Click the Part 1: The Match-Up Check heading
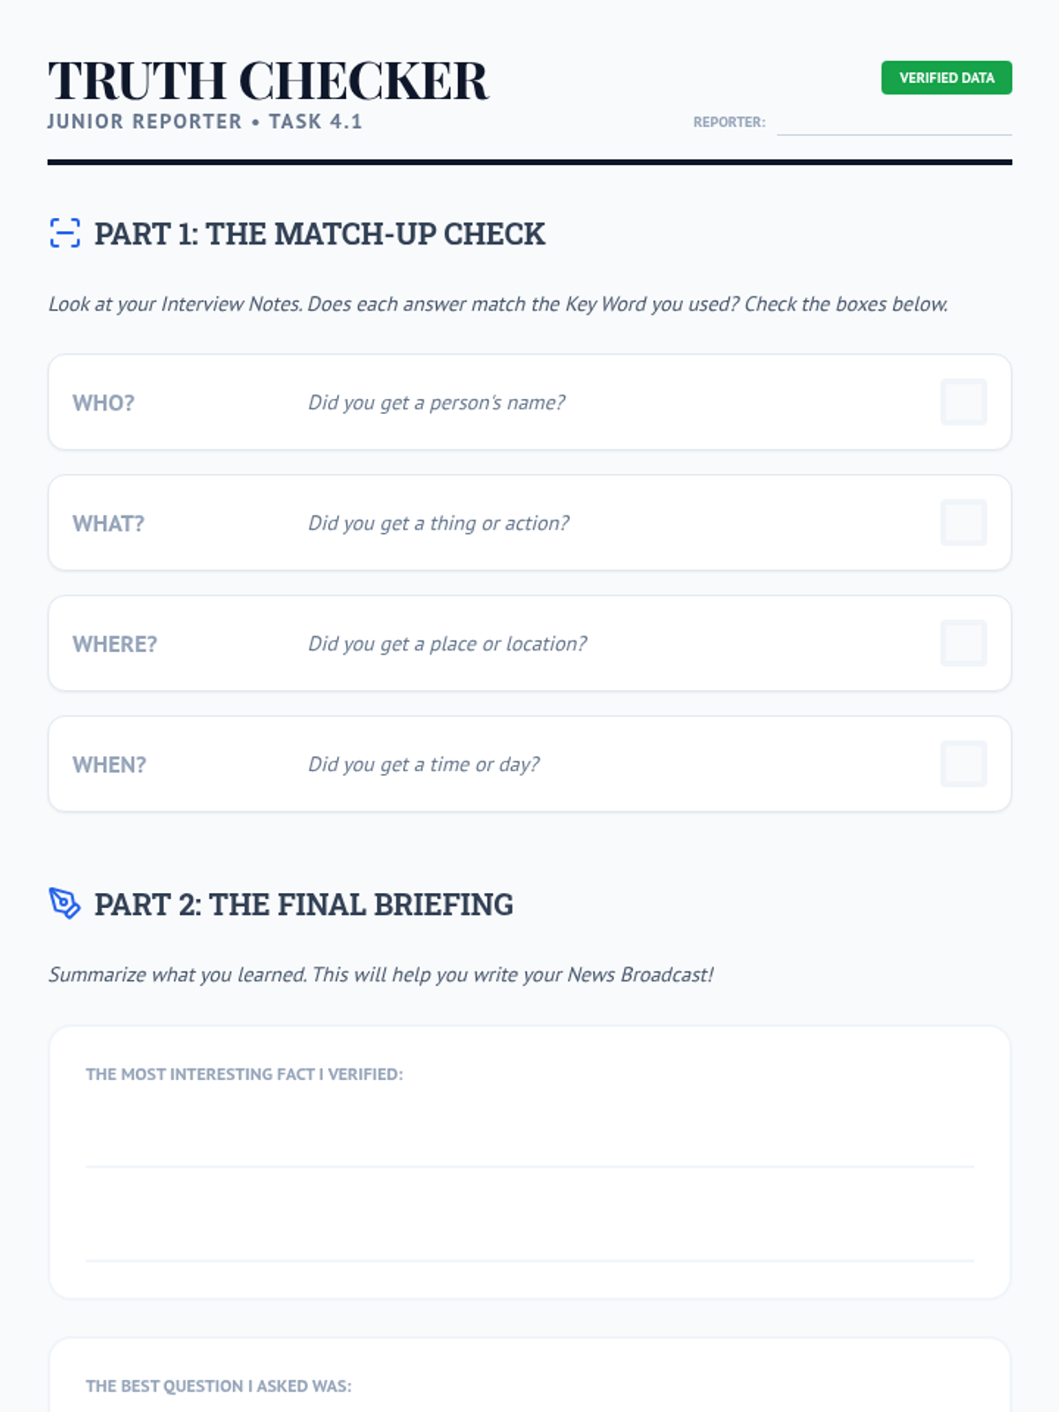Image resolution: width=1059 pixels, height=1412 pixels. point(319,234)
